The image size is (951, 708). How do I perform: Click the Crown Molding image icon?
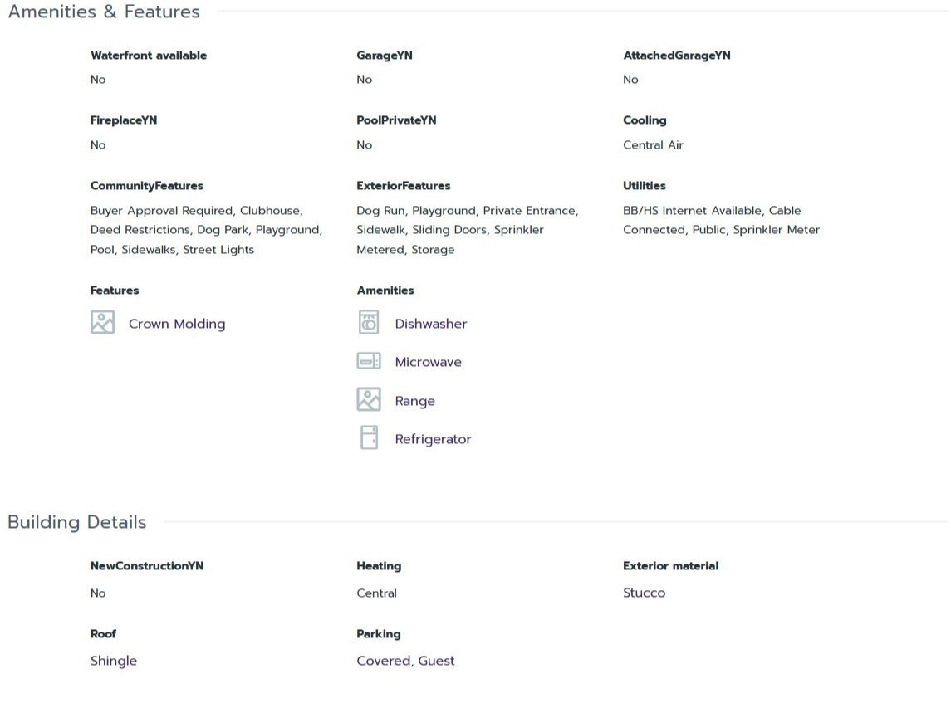[x=102, y=323]
